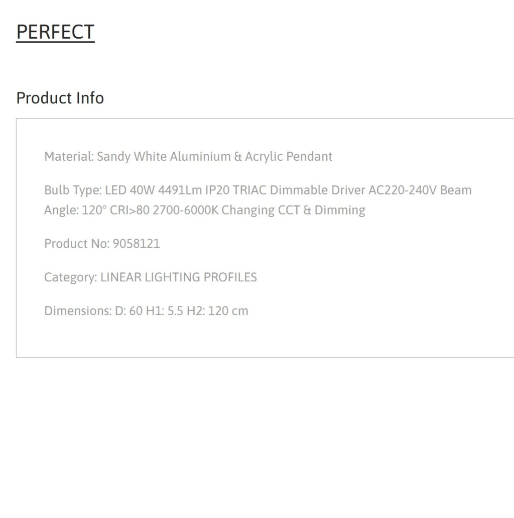The height and width of the screenshot is (518, 514).
Task: Open the PERFECT underlined title link
Action: tap(55, 32)
